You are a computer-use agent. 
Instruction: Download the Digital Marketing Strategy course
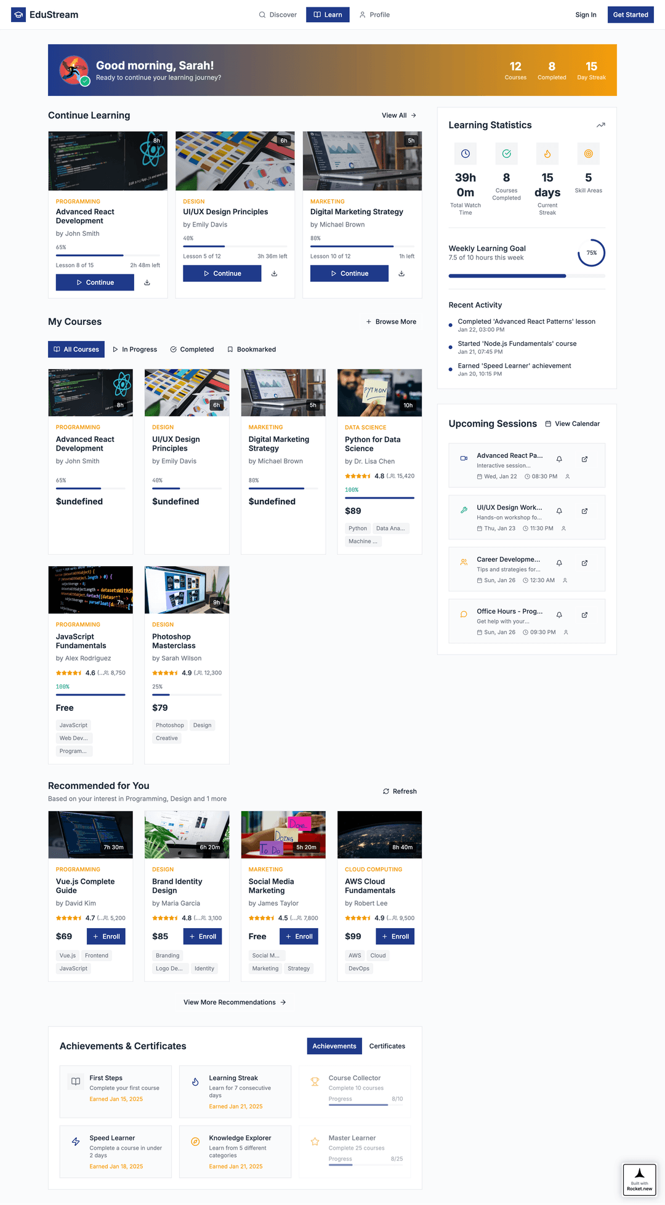(401, 273)
